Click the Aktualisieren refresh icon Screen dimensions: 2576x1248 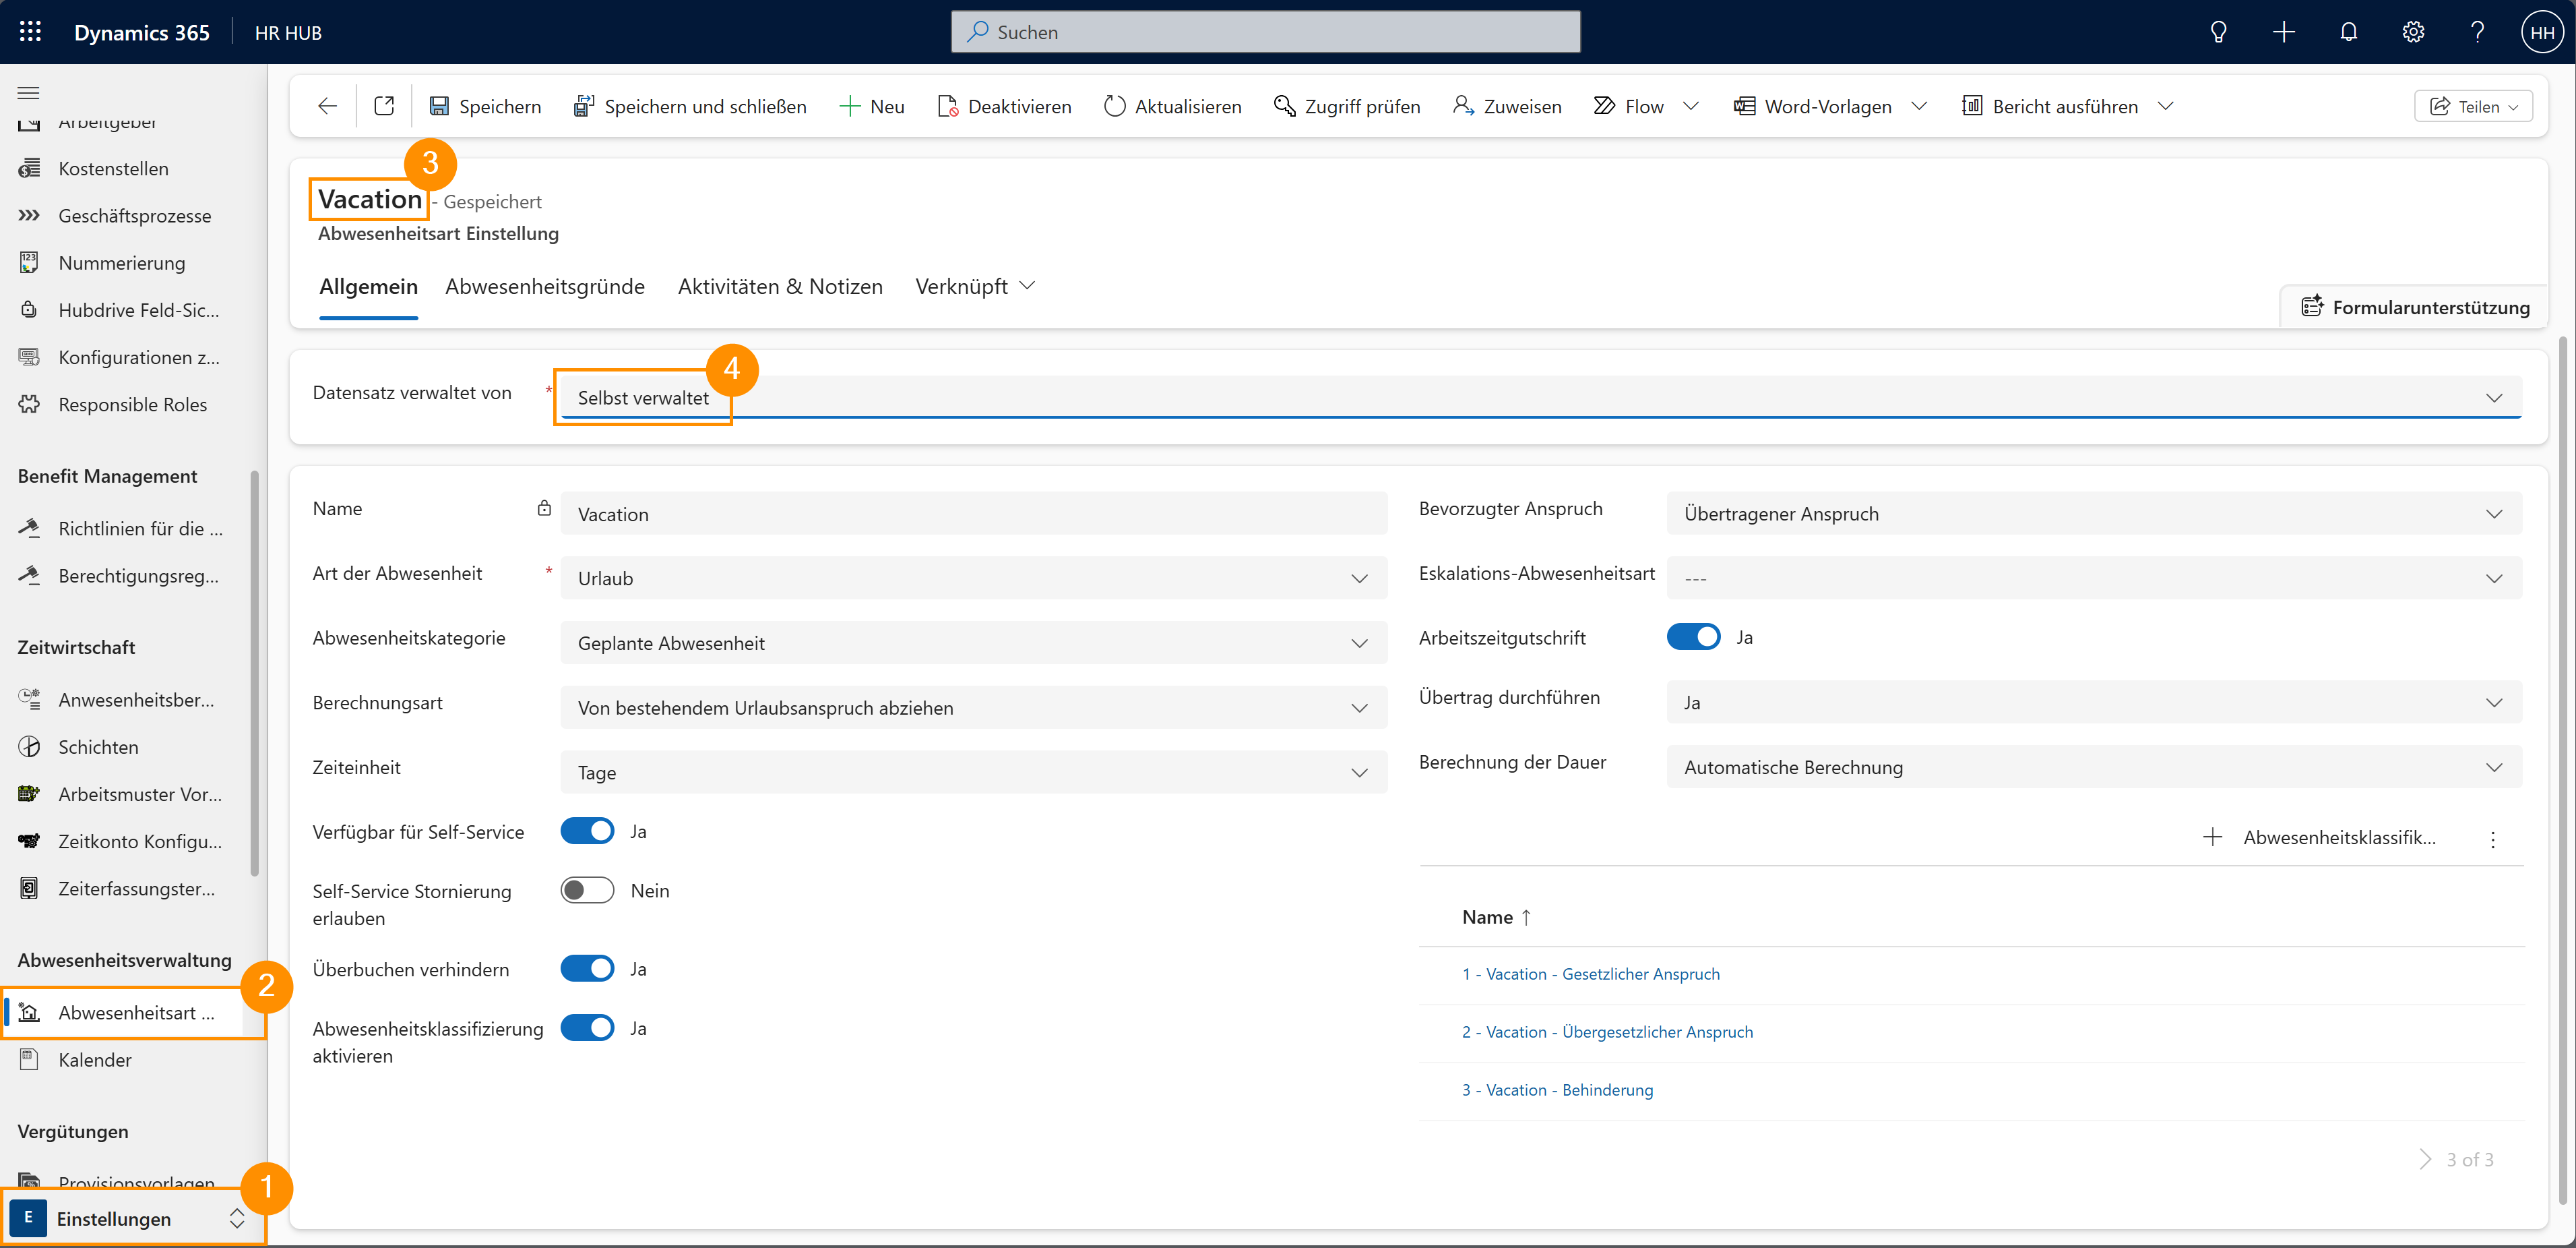(x=1114, y=106)
